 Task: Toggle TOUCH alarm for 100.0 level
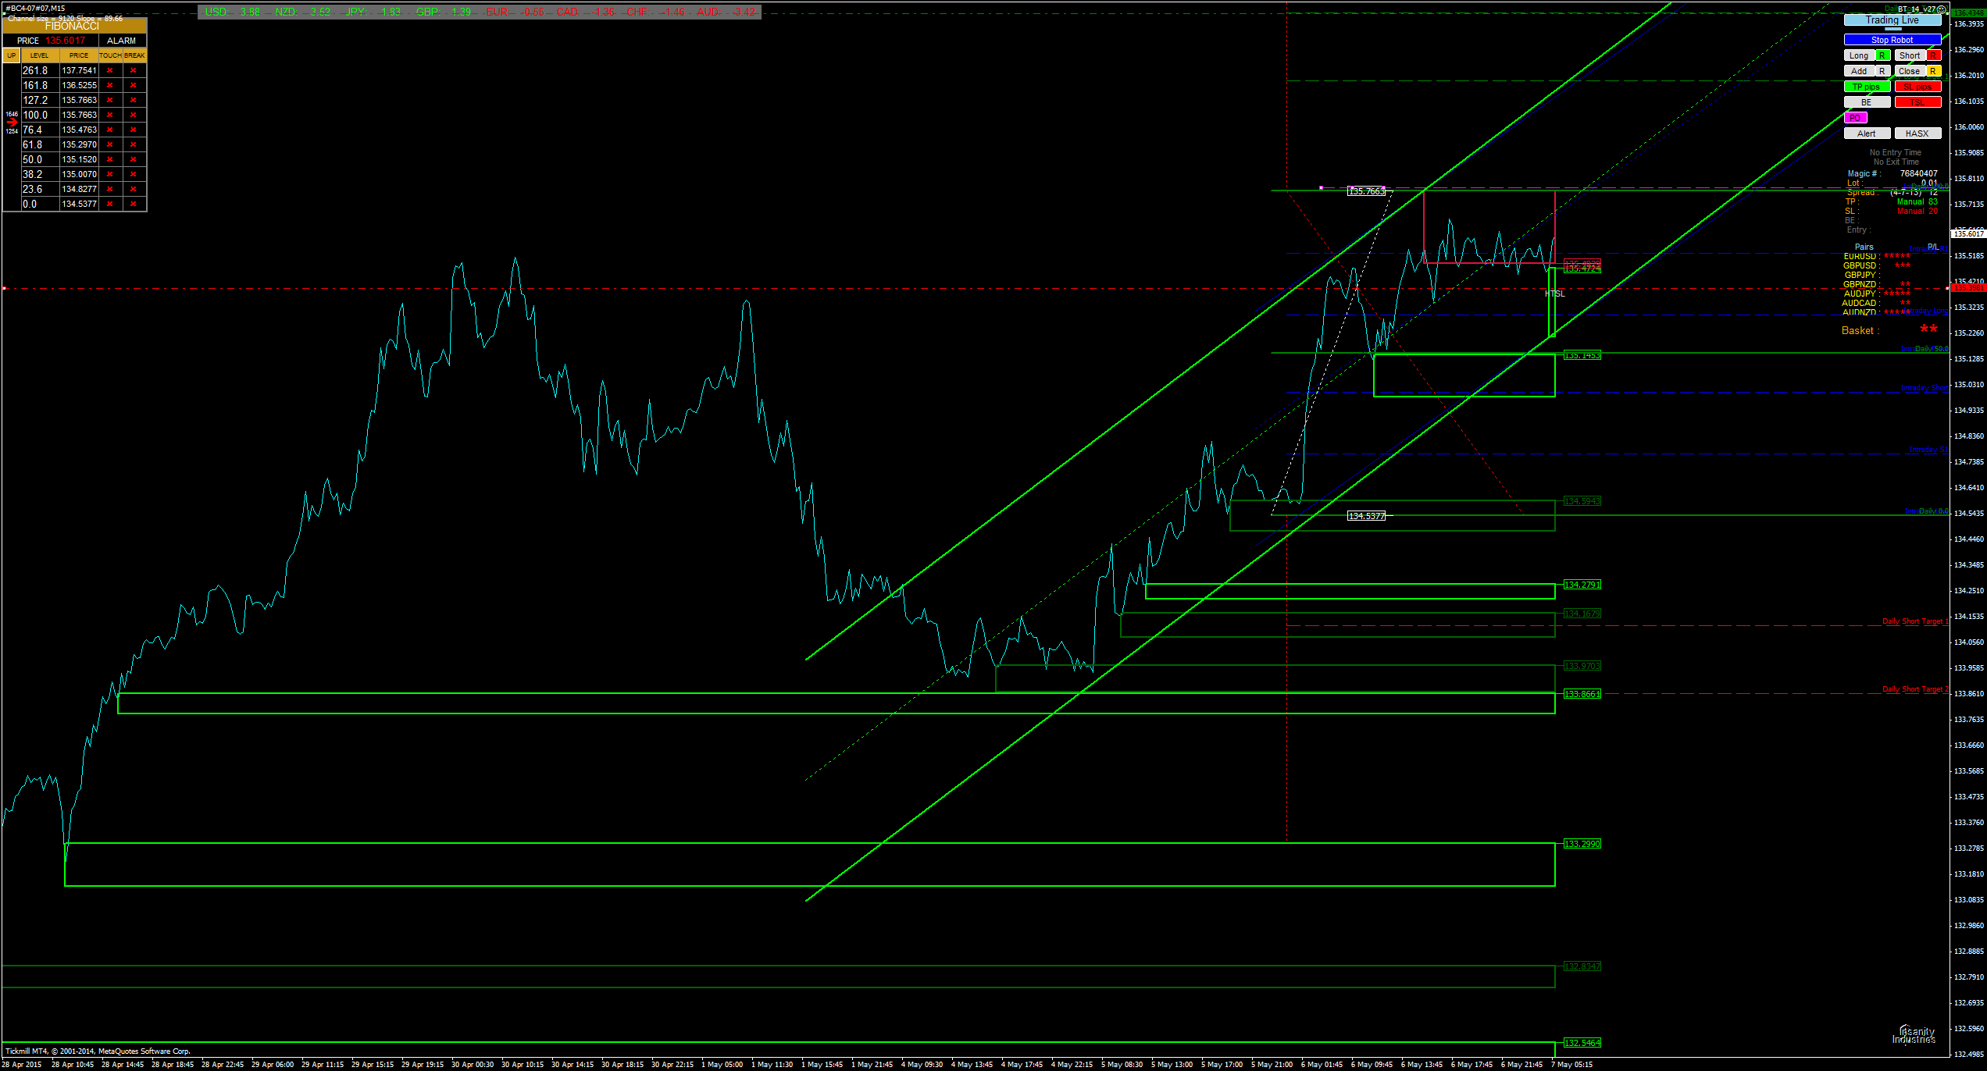[x=110, y=116]
